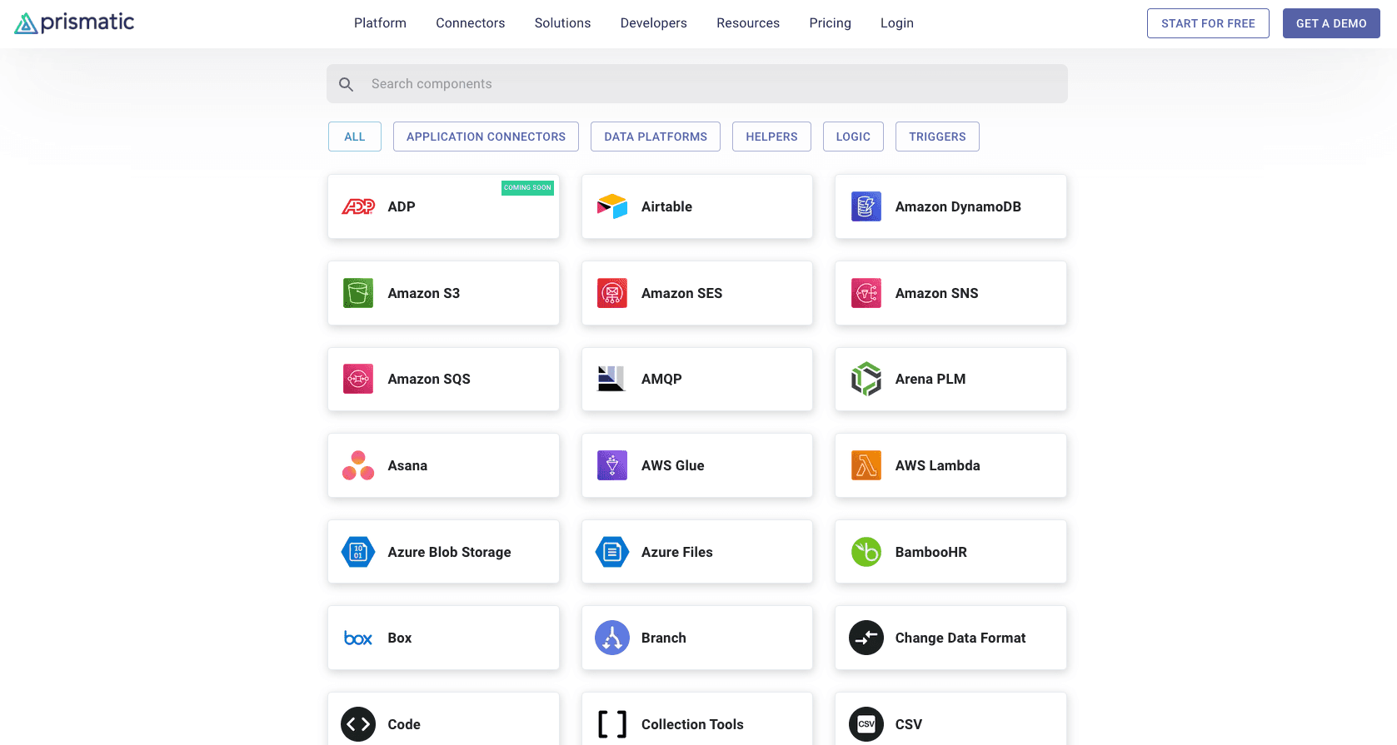This screenshot has height=745, width=1397.
Task: Select the Amazon SES label
Action: pos(682,293)
